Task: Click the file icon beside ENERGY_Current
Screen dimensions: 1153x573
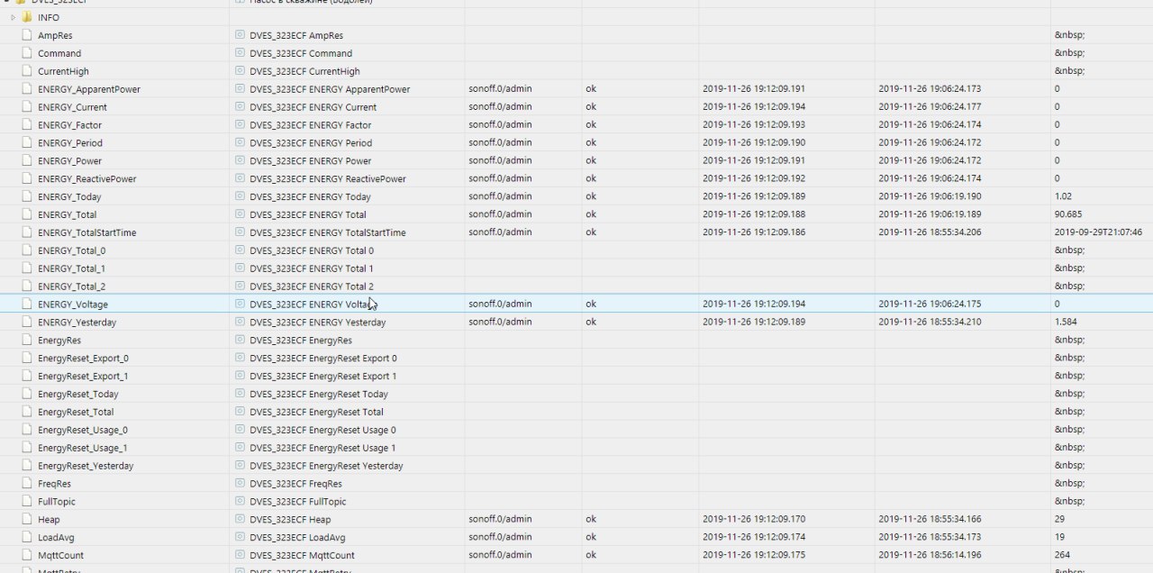Action: tap(27, 107)
